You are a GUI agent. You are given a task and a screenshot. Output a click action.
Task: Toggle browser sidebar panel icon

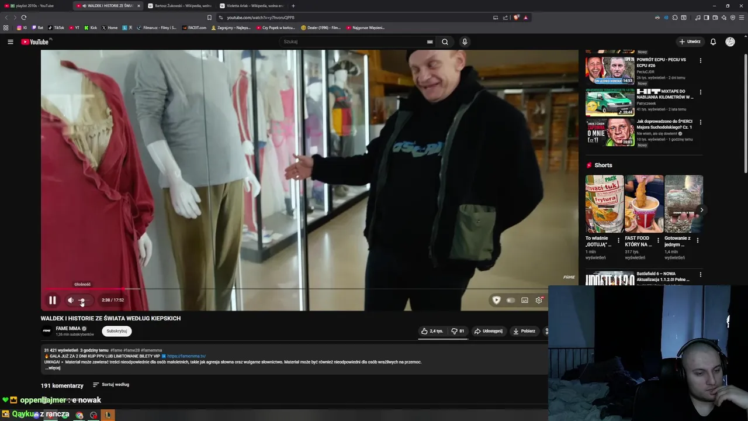(706, 18)
